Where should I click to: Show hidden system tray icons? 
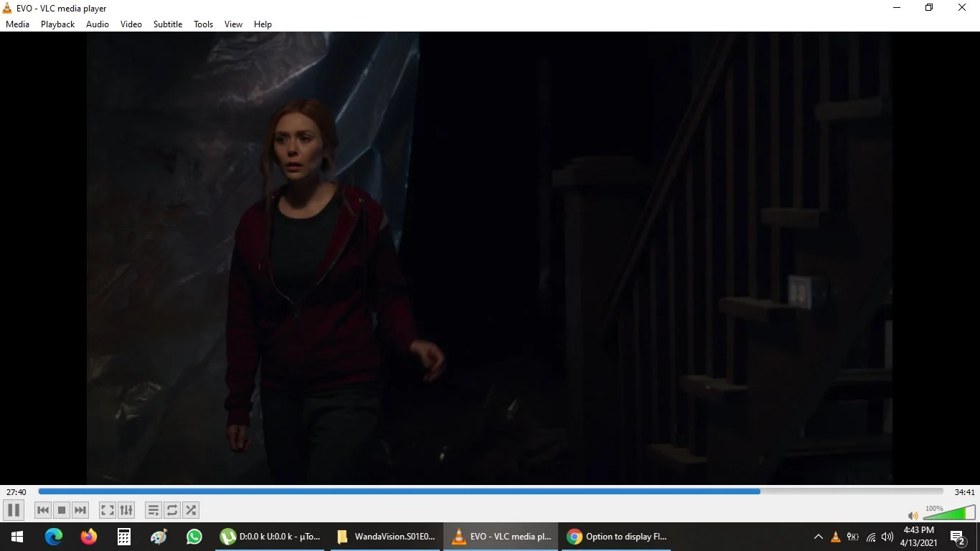coord(818,537)
